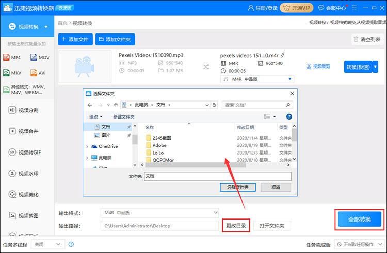The height and width of the screenshot is (253, 387).
Task: Click the 清空列表 trash button
Action: (367, 39)
